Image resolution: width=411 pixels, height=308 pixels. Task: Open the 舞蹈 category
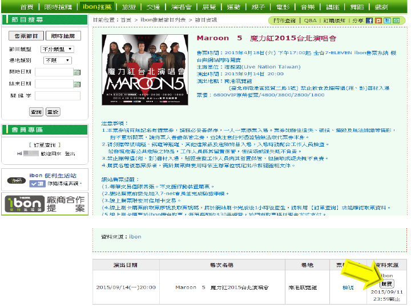[x=357, y=7]
